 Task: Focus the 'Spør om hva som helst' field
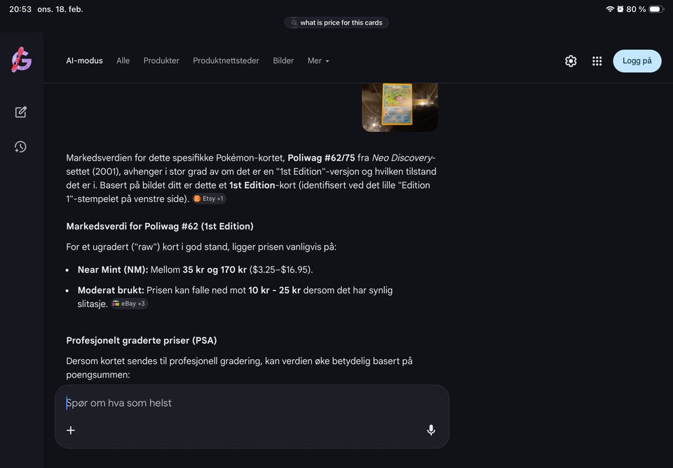[238, 403]
